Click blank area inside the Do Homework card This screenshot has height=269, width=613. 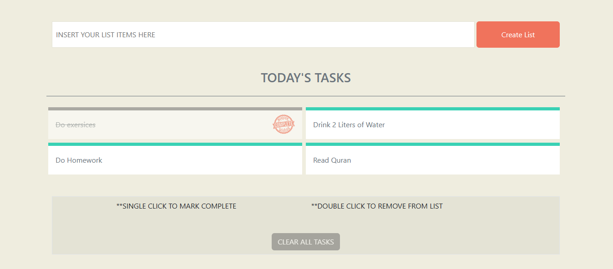click(200, 160)
